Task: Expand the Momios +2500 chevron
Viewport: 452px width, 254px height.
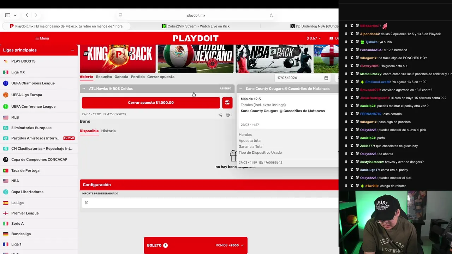Action: point(242,245)
